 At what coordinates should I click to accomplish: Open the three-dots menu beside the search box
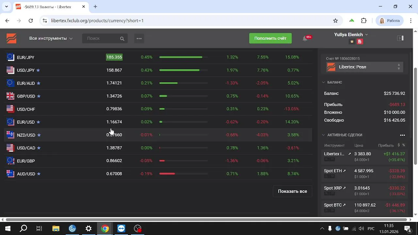coord(139,39)
